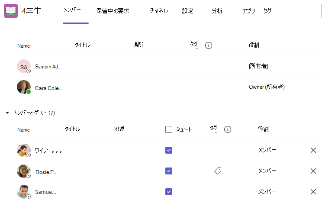
Task: Click Cara Cole's profile photo
Action: click(x=24, y=87)
